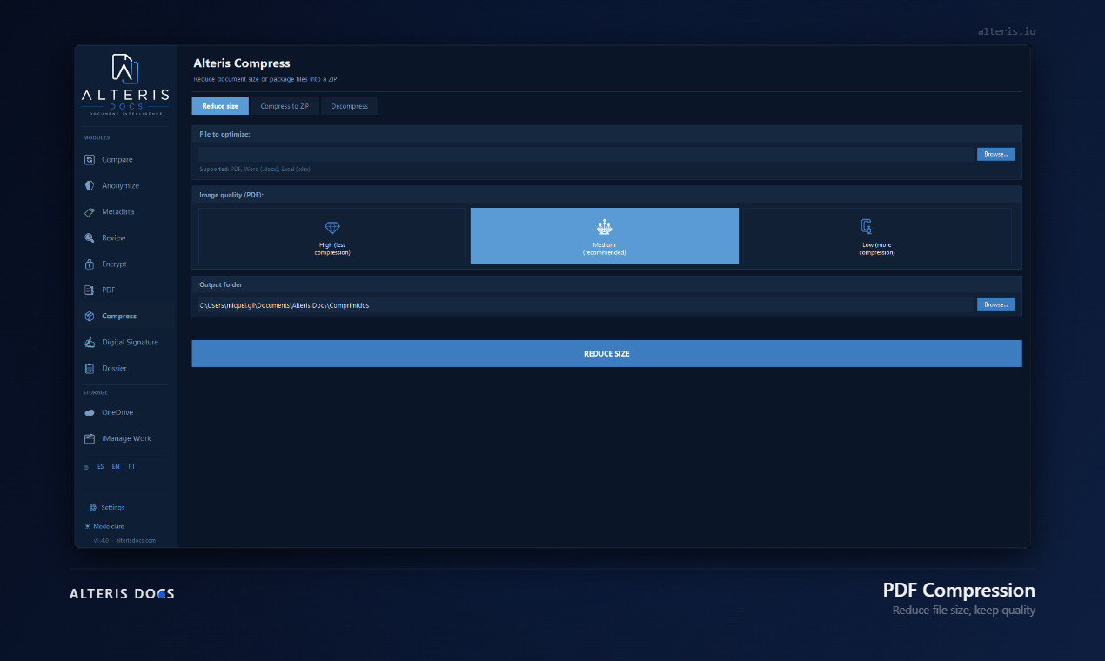Open the Dossier module icon
Viewport: 1105px width, 661px height.
pos(90,369)
